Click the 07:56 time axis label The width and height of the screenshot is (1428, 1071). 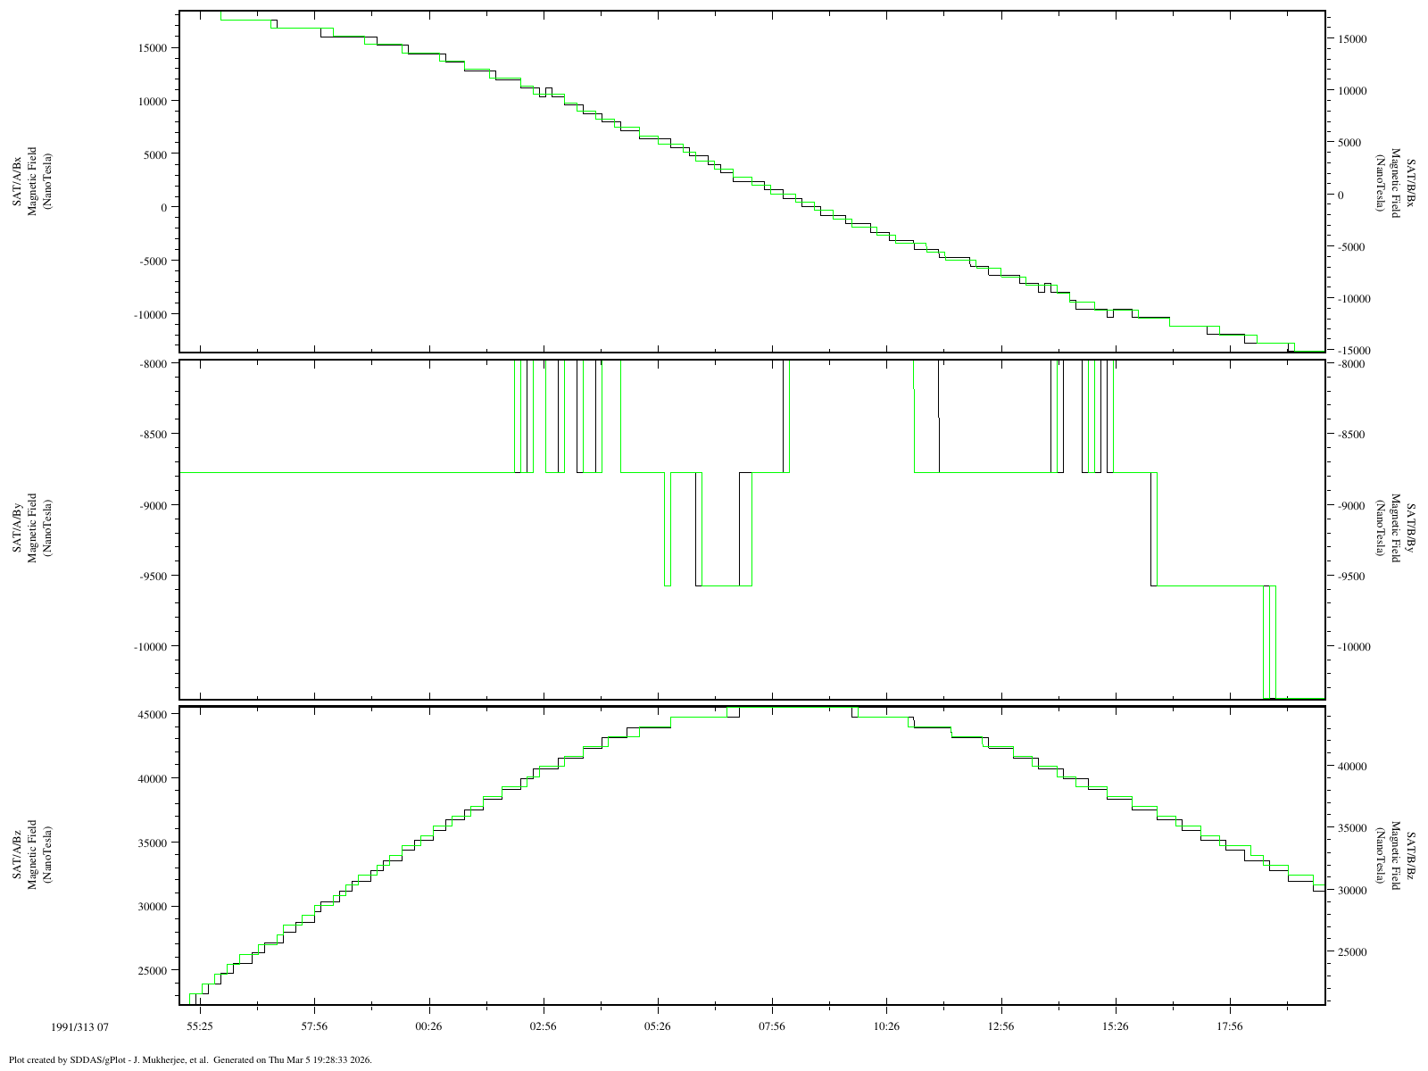tap(772, 1026)
